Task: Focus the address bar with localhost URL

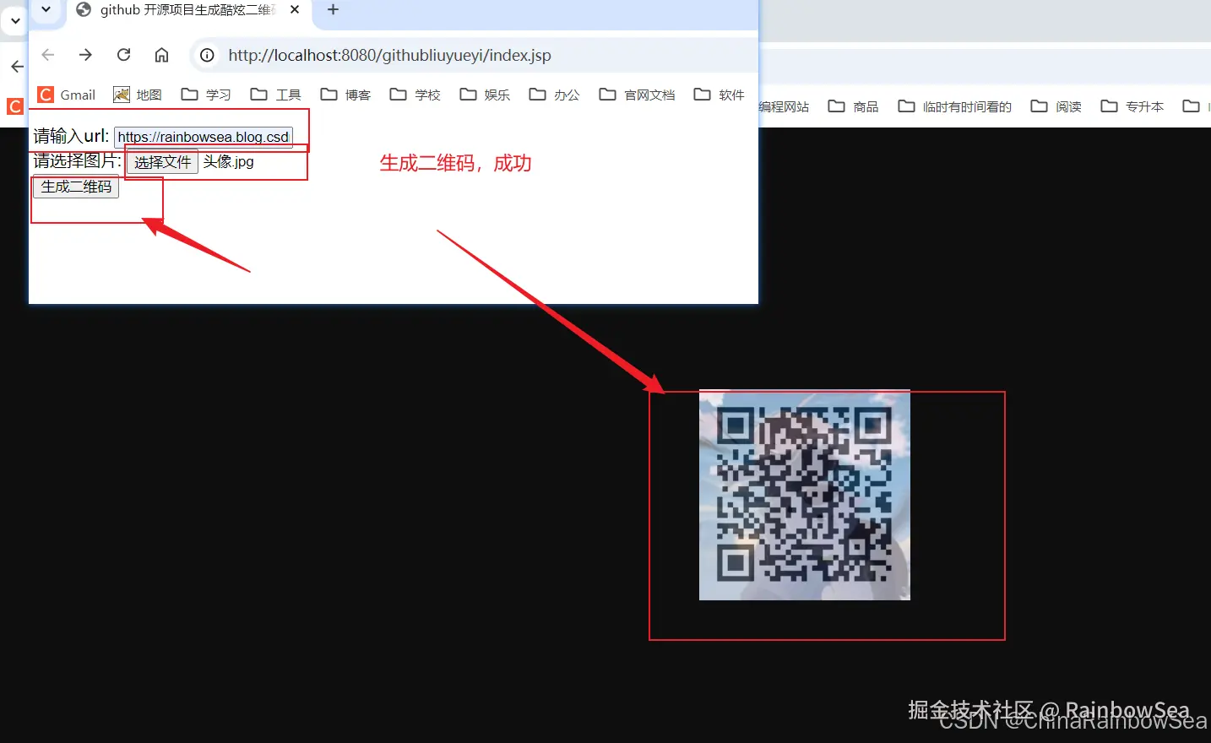Action: [475, 56]
